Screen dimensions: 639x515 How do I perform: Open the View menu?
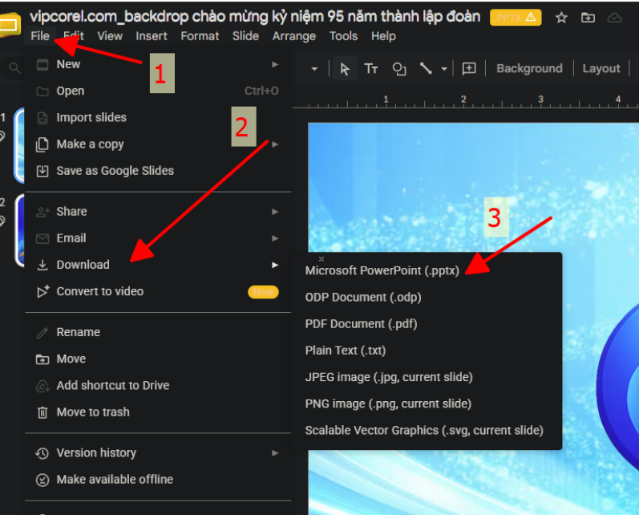coord(110,36)
